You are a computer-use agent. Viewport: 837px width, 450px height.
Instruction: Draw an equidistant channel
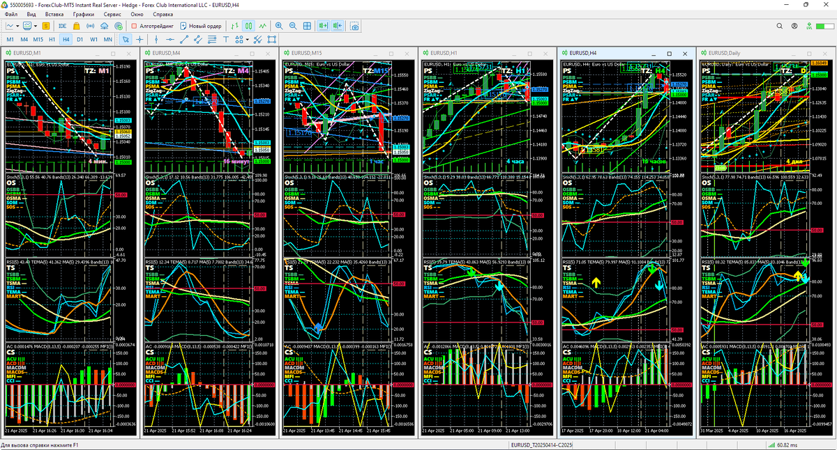(x=198, y=40)
